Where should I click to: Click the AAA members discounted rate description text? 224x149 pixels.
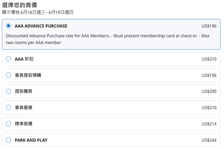[x=108, y=39]
